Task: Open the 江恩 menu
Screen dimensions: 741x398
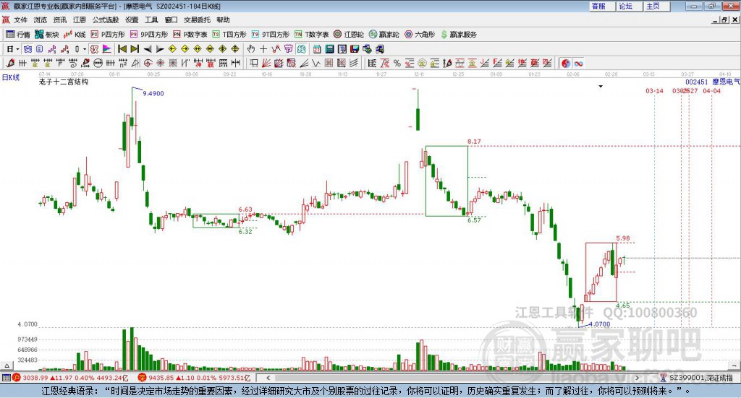Action: pyautogui.click(x=80, y=20)
